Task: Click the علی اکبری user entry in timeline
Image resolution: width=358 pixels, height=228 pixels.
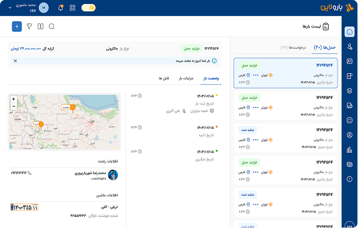Action: tap(176, 111)
